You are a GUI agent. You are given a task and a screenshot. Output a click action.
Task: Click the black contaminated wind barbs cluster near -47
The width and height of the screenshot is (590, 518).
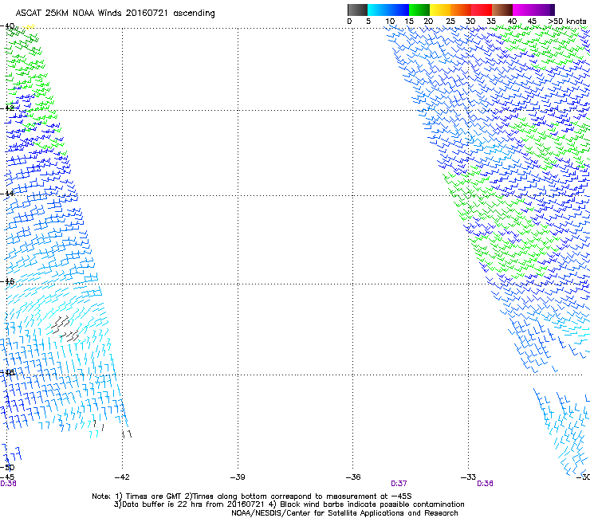coord(66,329)
